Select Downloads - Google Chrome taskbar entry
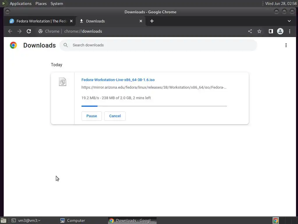The height and width of the screenshot is (224, 298). tap(132, 220)
